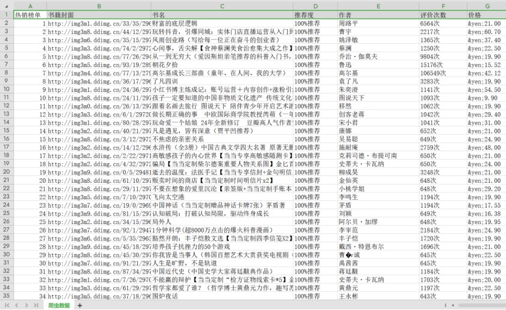Go to previous sheet arrow

pos(17,305)
